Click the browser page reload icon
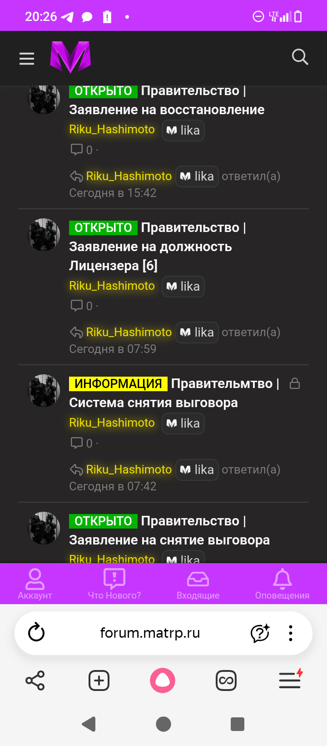 point(36,633)
